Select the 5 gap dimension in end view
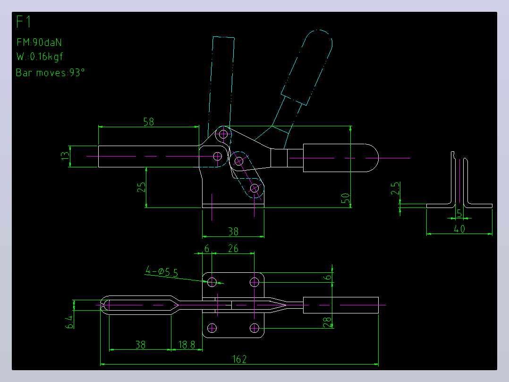Viewport: 509px width, 382px height. point(459,213)
